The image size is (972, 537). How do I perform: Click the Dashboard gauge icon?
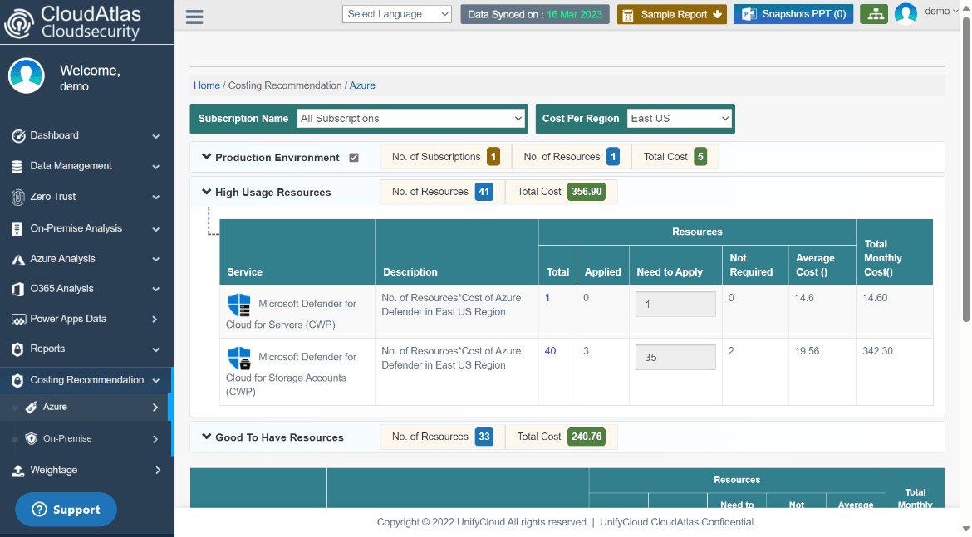click(x=18, y=135)
